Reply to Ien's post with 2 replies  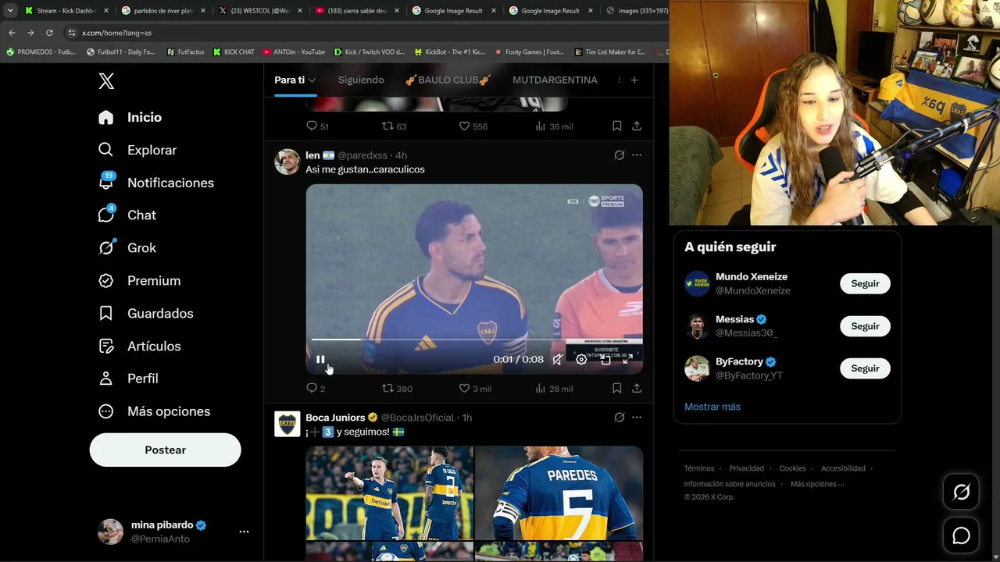(x=316, y=388)
